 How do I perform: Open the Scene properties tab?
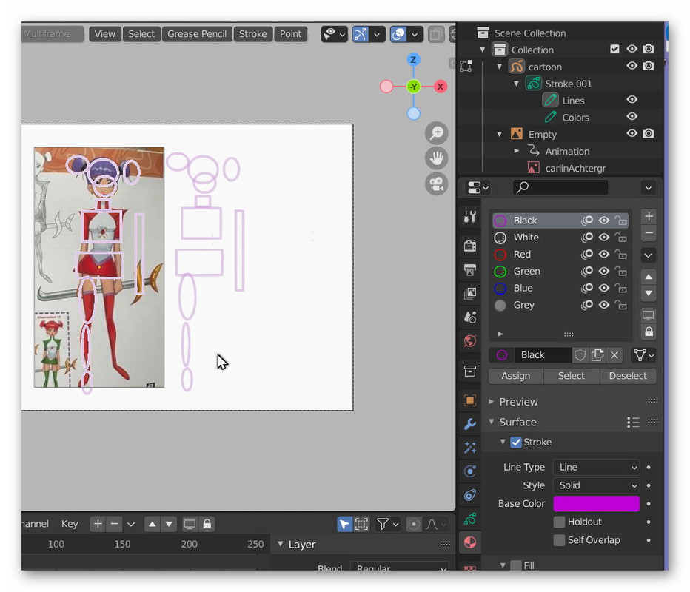(x=469, y=317)
